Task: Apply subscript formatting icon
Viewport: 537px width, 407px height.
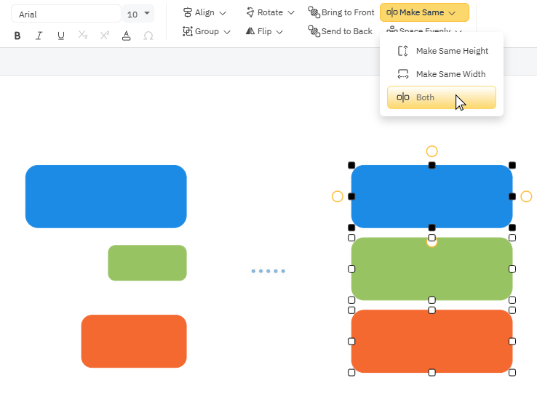Action: pyautogui.click(x=83, y=36)
